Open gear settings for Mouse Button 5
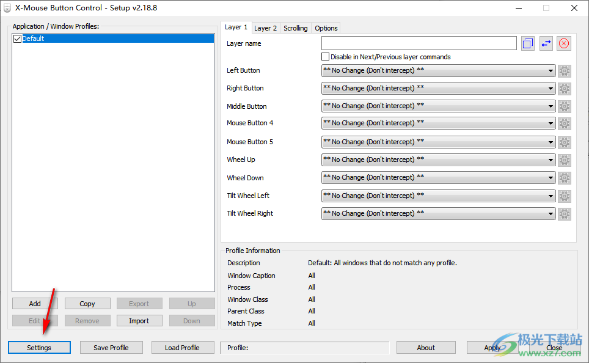Viewport: 589px width, 363px height. coord(564,142)
